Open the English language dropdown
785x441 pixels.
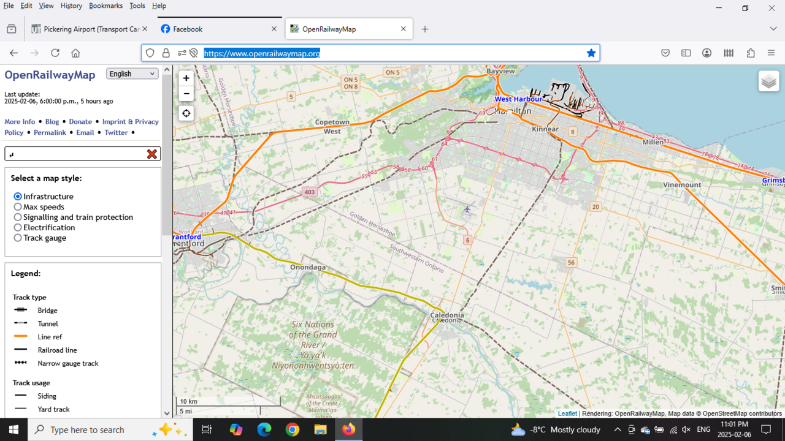132,73
